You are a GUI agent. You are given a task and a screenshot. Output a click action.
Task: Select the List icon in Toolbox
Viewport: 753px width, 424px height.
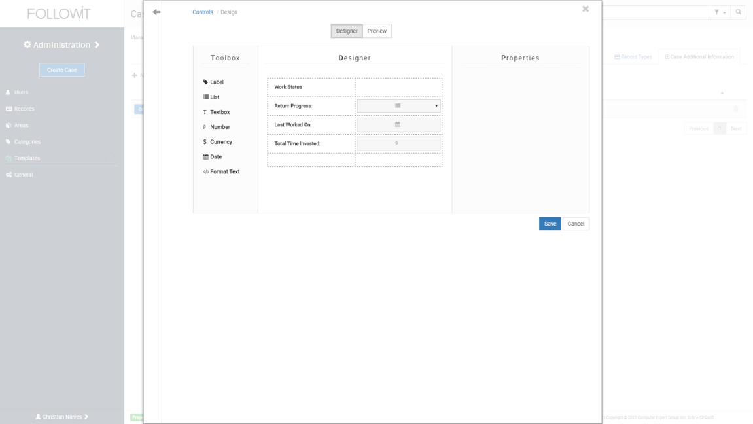click(x=205, y=97)
